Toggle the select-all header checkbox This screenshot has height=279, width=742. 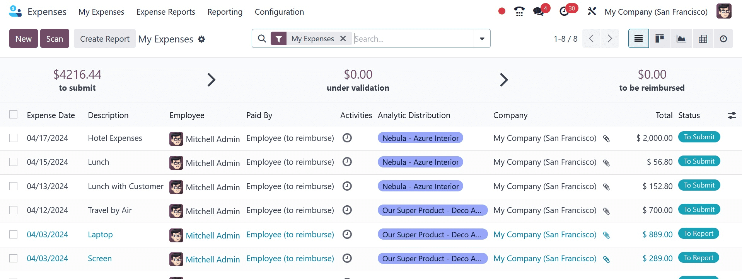tap(14, 115)
